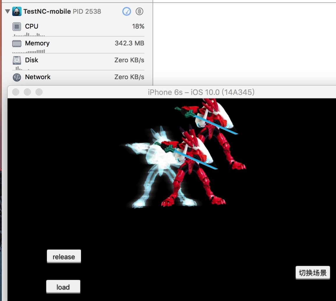Open Instruments profiling gauge icon
This screenshot has width=336, height=301.
[x=126, y=11]
